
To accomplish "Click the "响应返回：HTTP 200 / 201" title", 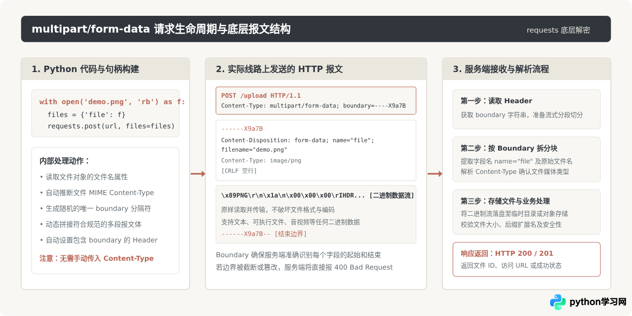I will click(507, 253).
